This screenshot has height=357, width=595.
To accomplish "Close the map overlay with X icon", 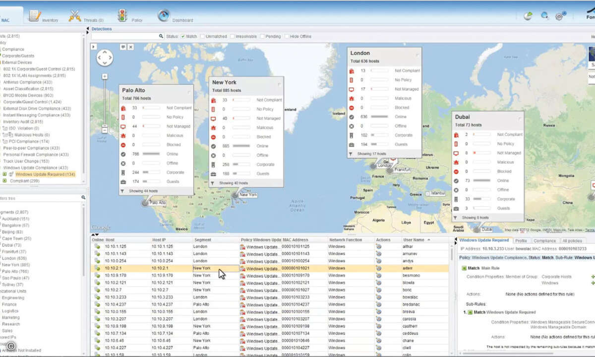I will [130, 47].
